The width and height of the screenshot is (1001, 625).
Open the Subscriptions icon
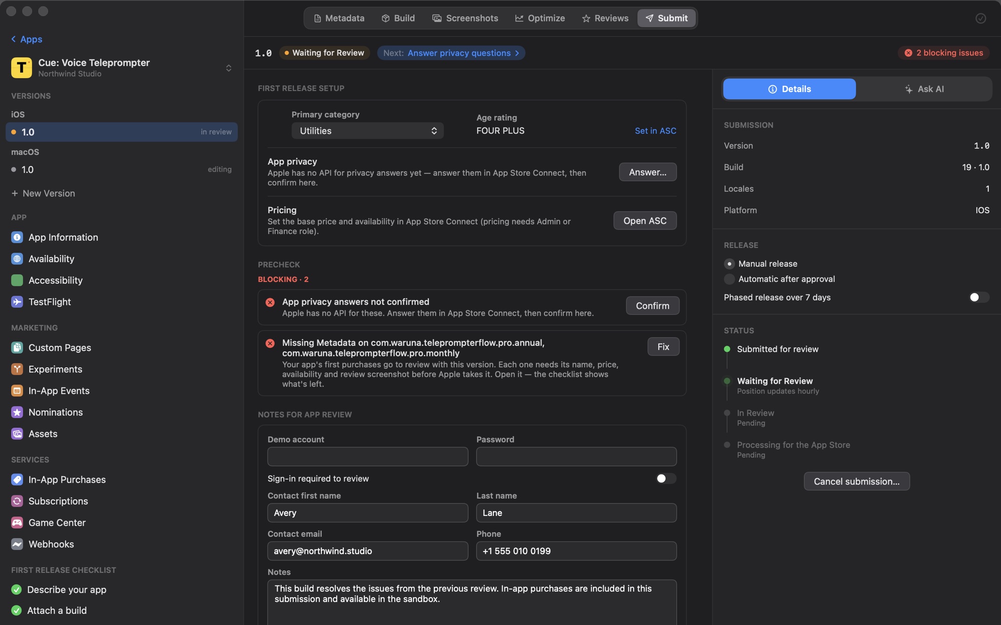click(17, 501)
